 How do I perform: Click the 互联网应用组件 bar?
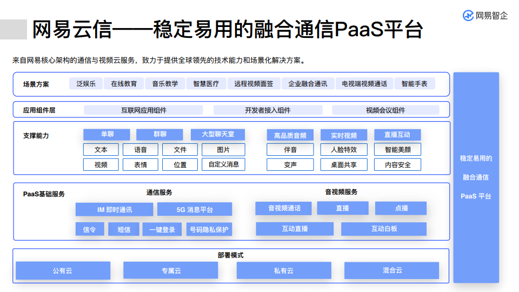pos(143,110)
